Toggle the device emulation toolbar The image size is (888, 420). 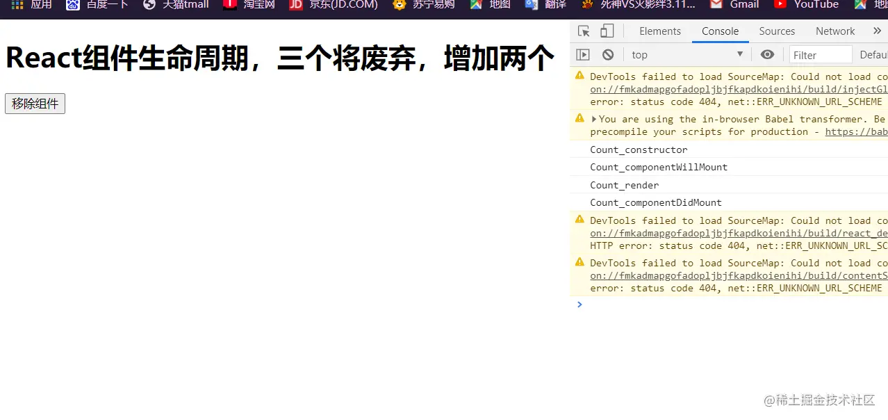[x=607, y=31]
